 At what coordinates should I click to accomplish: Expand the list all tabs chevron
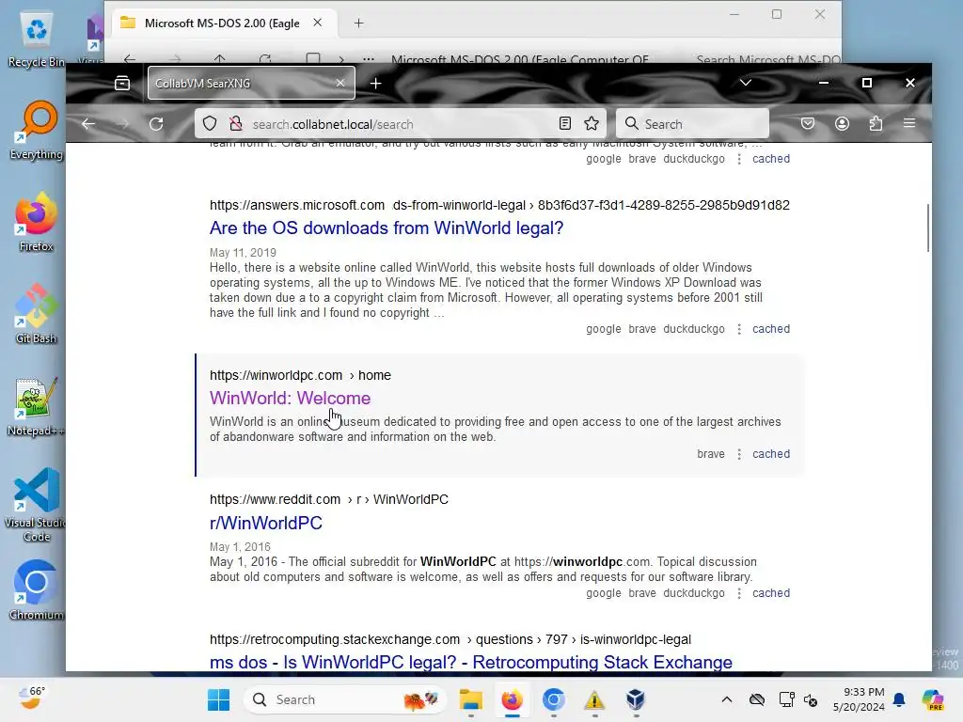(x=746, y=83)
